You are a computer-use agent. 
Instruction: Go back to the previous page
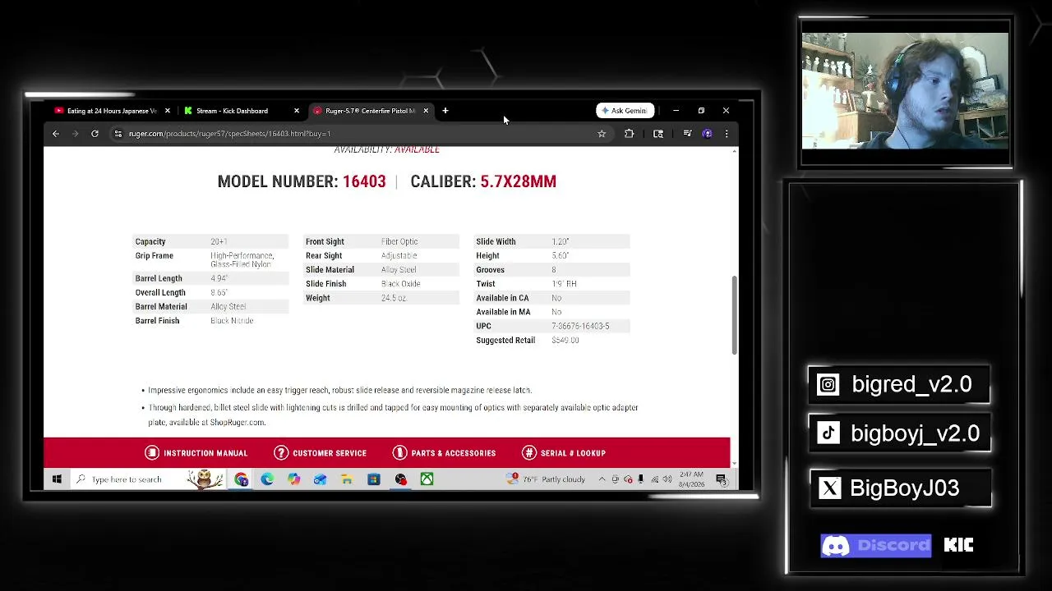56,134
